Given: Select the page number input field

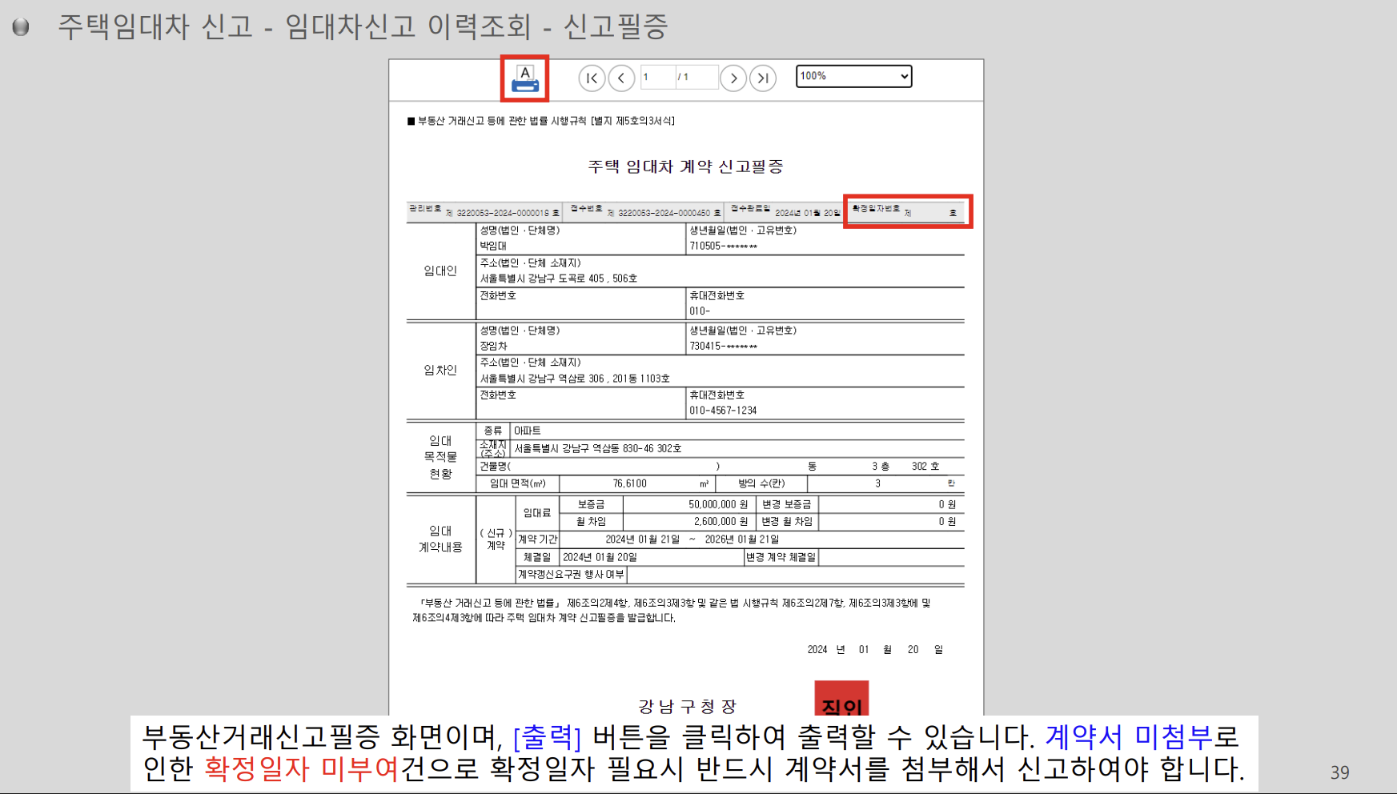Looking at the screenshot, I should point(656,77).
